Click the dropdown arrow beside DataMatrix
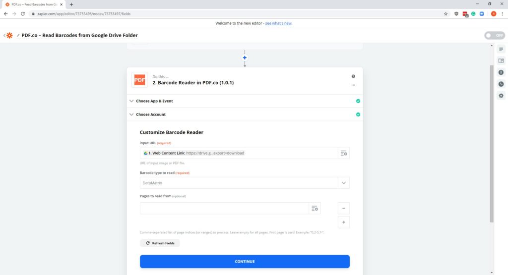Image resolution: width=508 pixels, height=275 pixels. tap(344, 183)
